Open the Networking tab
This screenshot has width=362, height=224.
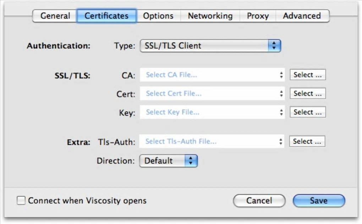tap(210, 16)
